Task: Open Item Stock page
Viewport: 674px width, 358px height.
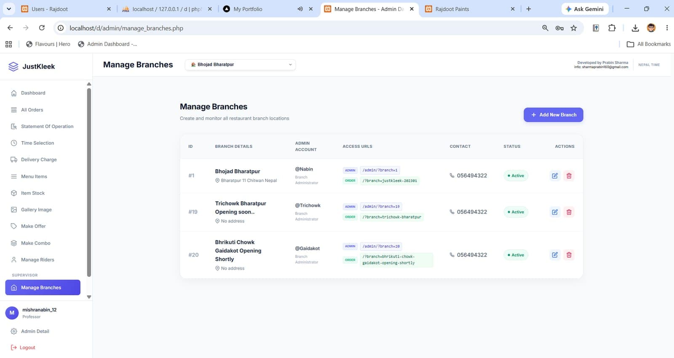Action: (x=43, y=193)
